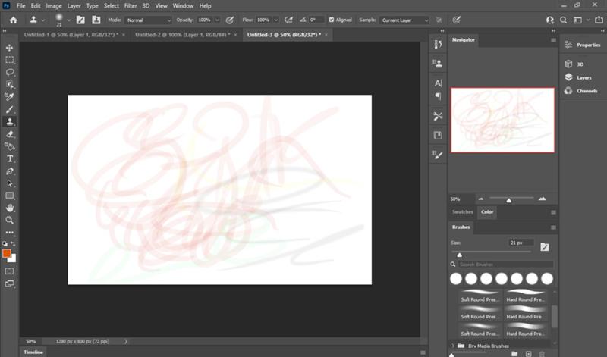The height and width of the screenshot is (357, 607).
Task: Open the Flow dropdown arrow
Action: 276,20
